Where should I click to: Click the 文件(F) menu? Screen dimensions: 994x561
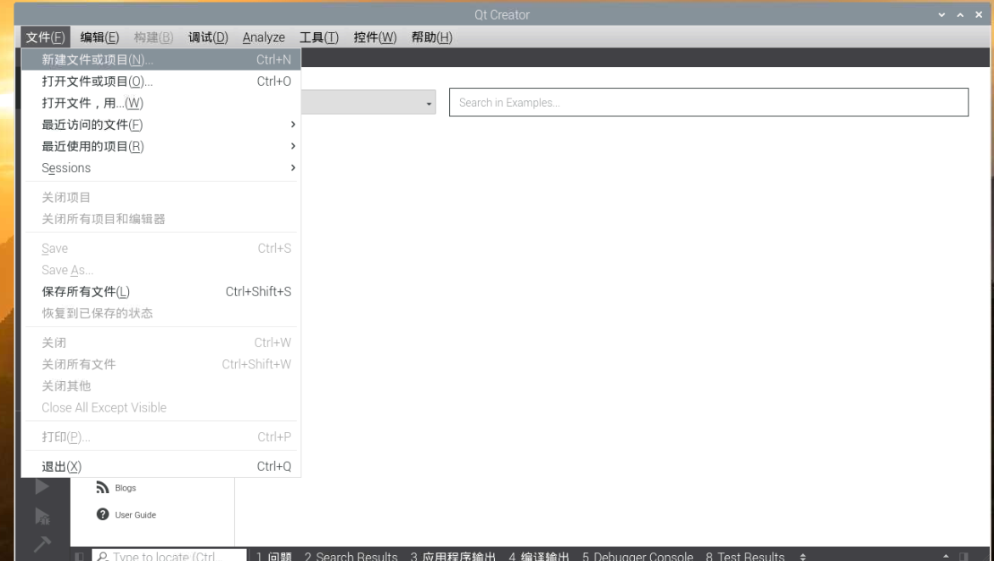[45, 37]
